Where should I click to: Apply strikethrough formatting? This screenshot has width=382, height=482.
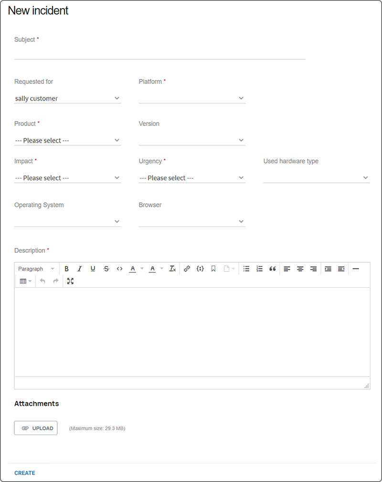106,269
